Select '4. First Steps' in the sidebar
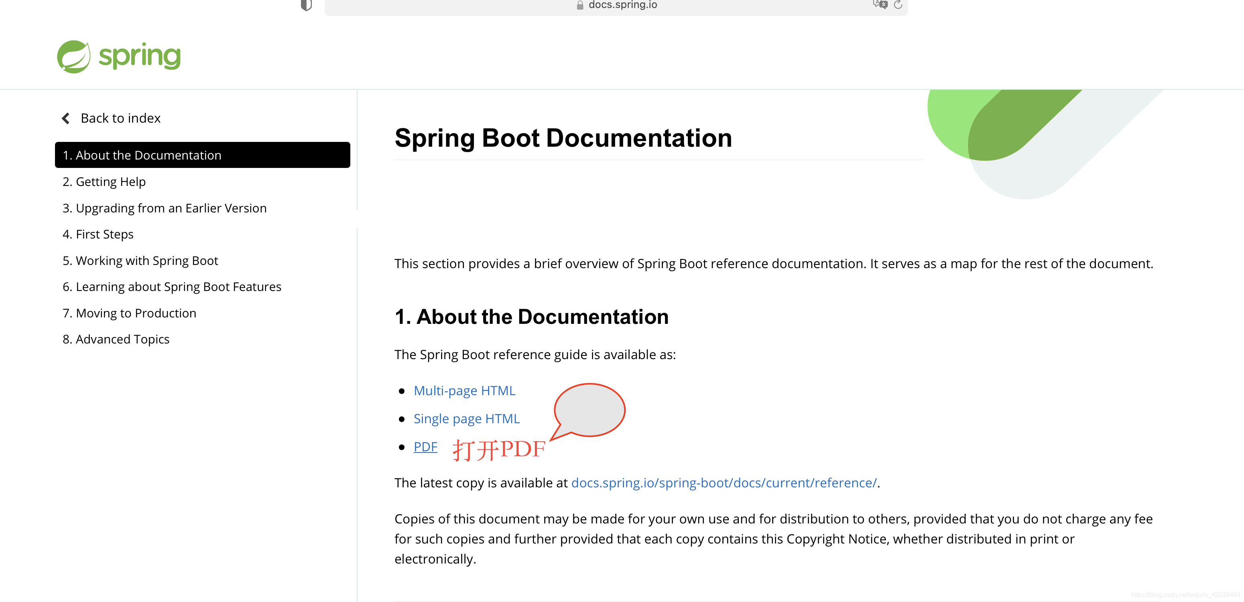1244x602 pixels. (98, 234)
